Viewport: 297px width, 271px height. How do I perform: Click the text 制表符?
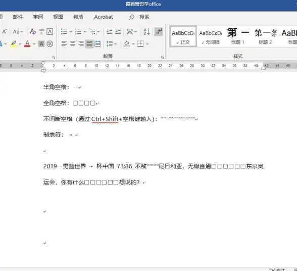coord(52,134)
